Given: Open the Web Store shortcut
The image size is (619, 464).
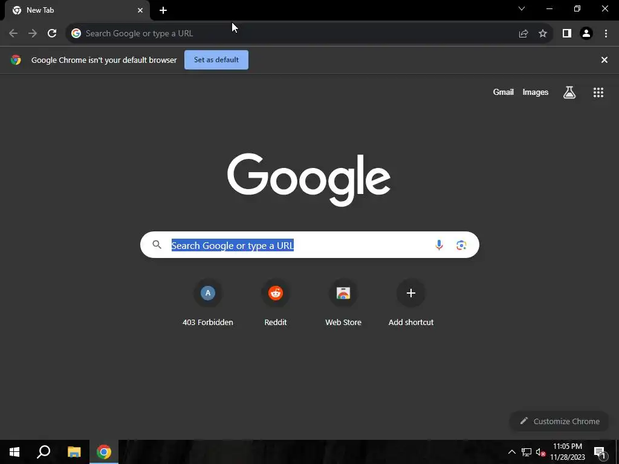Looking at the screenshot, I should [343, 303].
